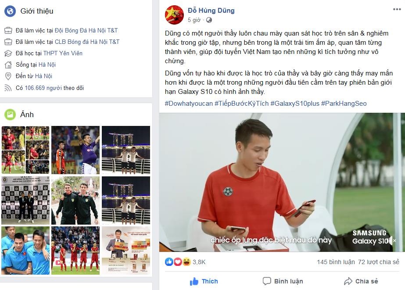
Task: Open the three-dot post options menu
Action: (397, 10)
